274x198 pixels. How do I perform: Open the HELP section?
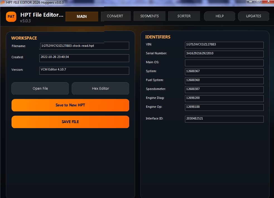(220, 16)
